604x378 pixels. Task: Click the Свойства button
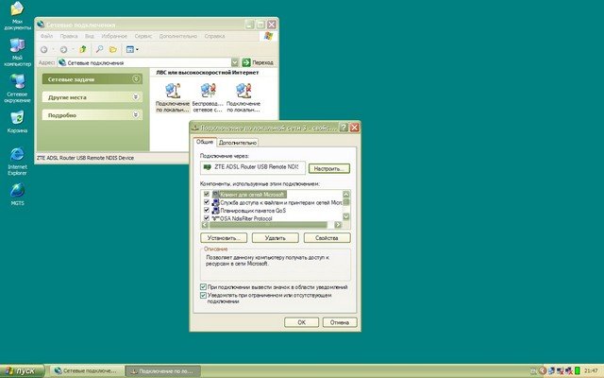point(326,238)
